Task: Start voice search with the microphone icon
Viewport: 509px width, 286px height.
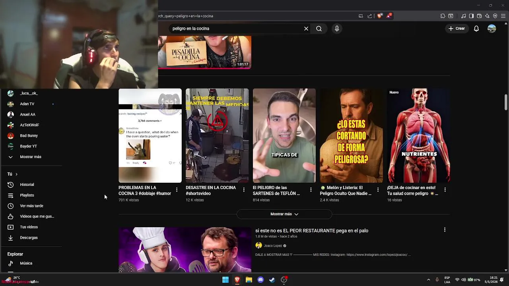Action: click(337, 29)
